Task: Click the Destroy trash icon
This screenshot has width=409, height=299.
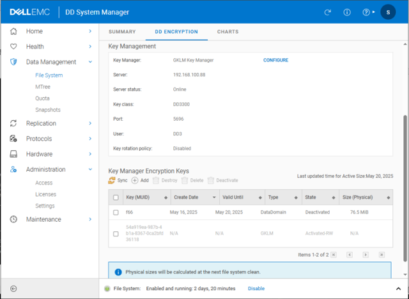Action: (156, 180)
